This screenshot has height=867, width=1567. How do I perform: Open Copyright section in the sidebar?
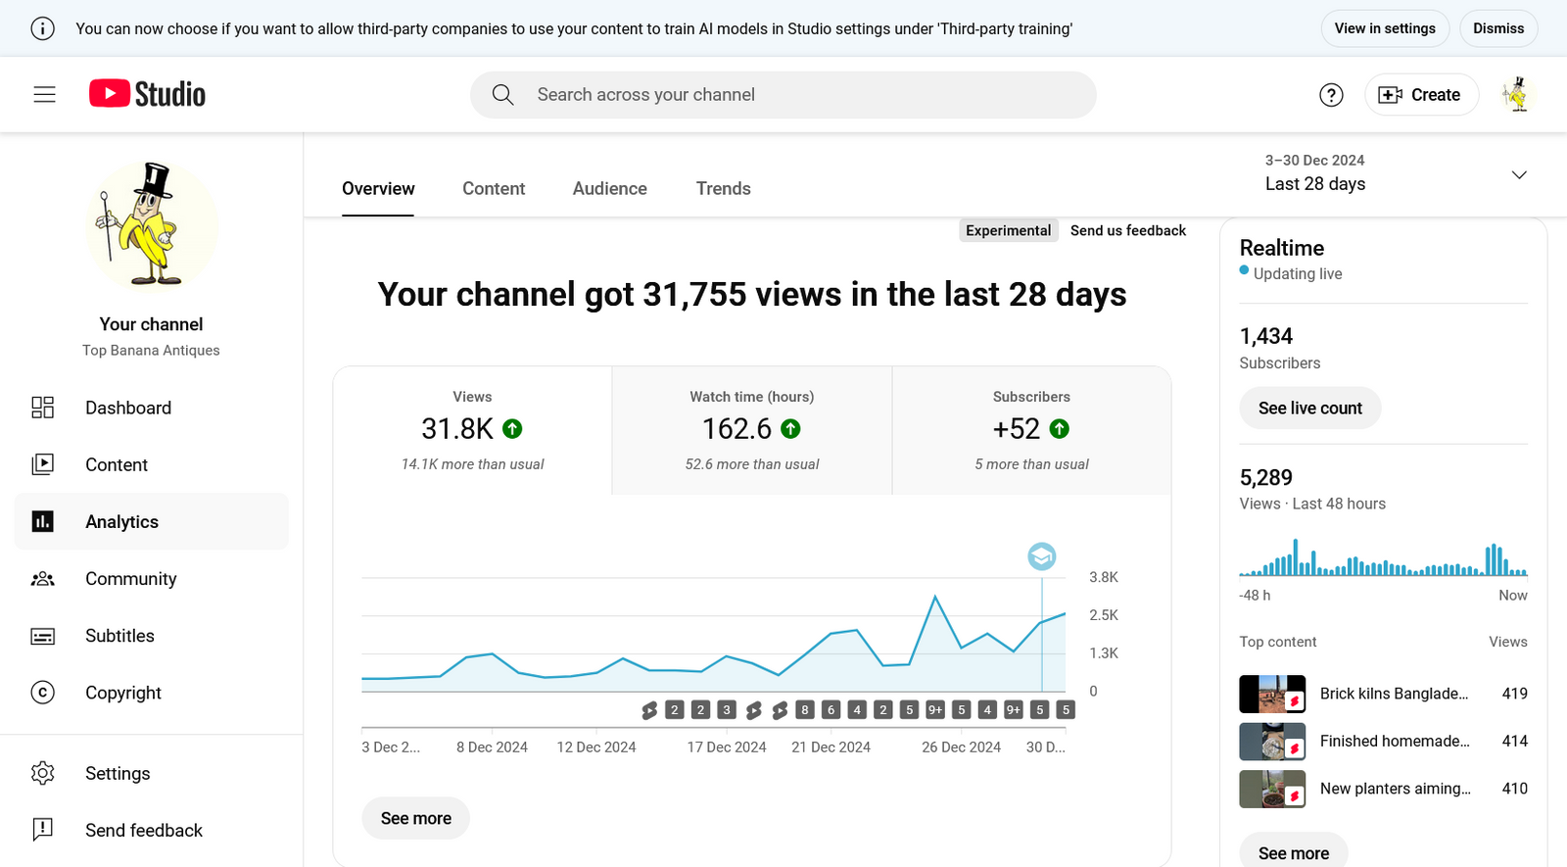(x=122, y=693)
